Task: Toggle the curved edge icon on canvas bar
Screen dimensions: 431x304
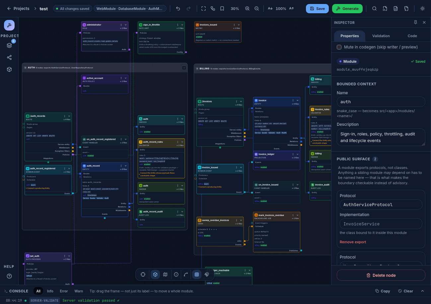Action: 186,274
